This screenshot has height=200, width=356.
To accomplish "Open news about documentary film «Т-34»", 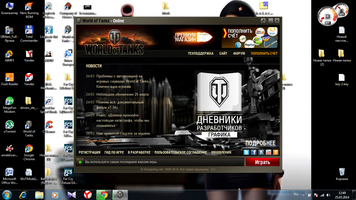I will [x=120, y=105].
